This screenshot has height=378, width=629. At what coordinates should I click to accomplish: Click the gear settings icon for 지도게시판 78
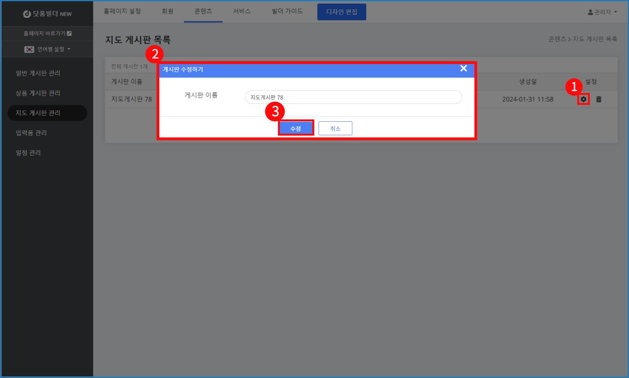pos(583,99)
